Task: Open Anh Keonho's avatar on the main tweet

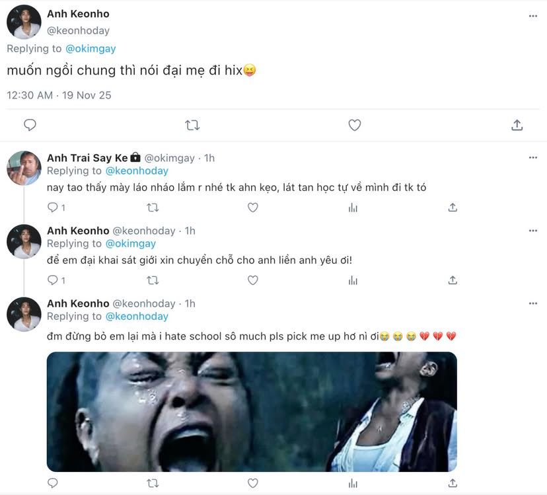Action: [24, 22]
